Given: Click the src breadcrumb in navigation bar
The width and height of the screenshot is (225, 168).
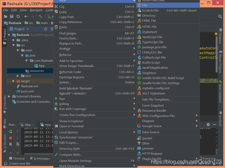Looking at the screenshot, I should coord(29,23).
